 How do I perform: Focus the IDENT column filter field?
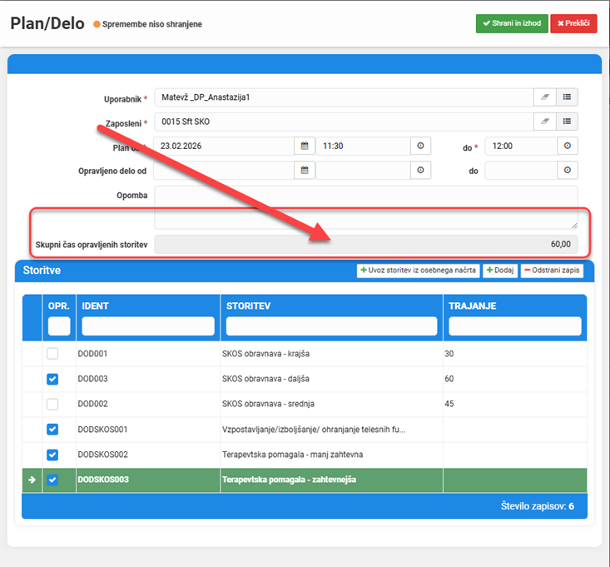[x=148, y=326]
